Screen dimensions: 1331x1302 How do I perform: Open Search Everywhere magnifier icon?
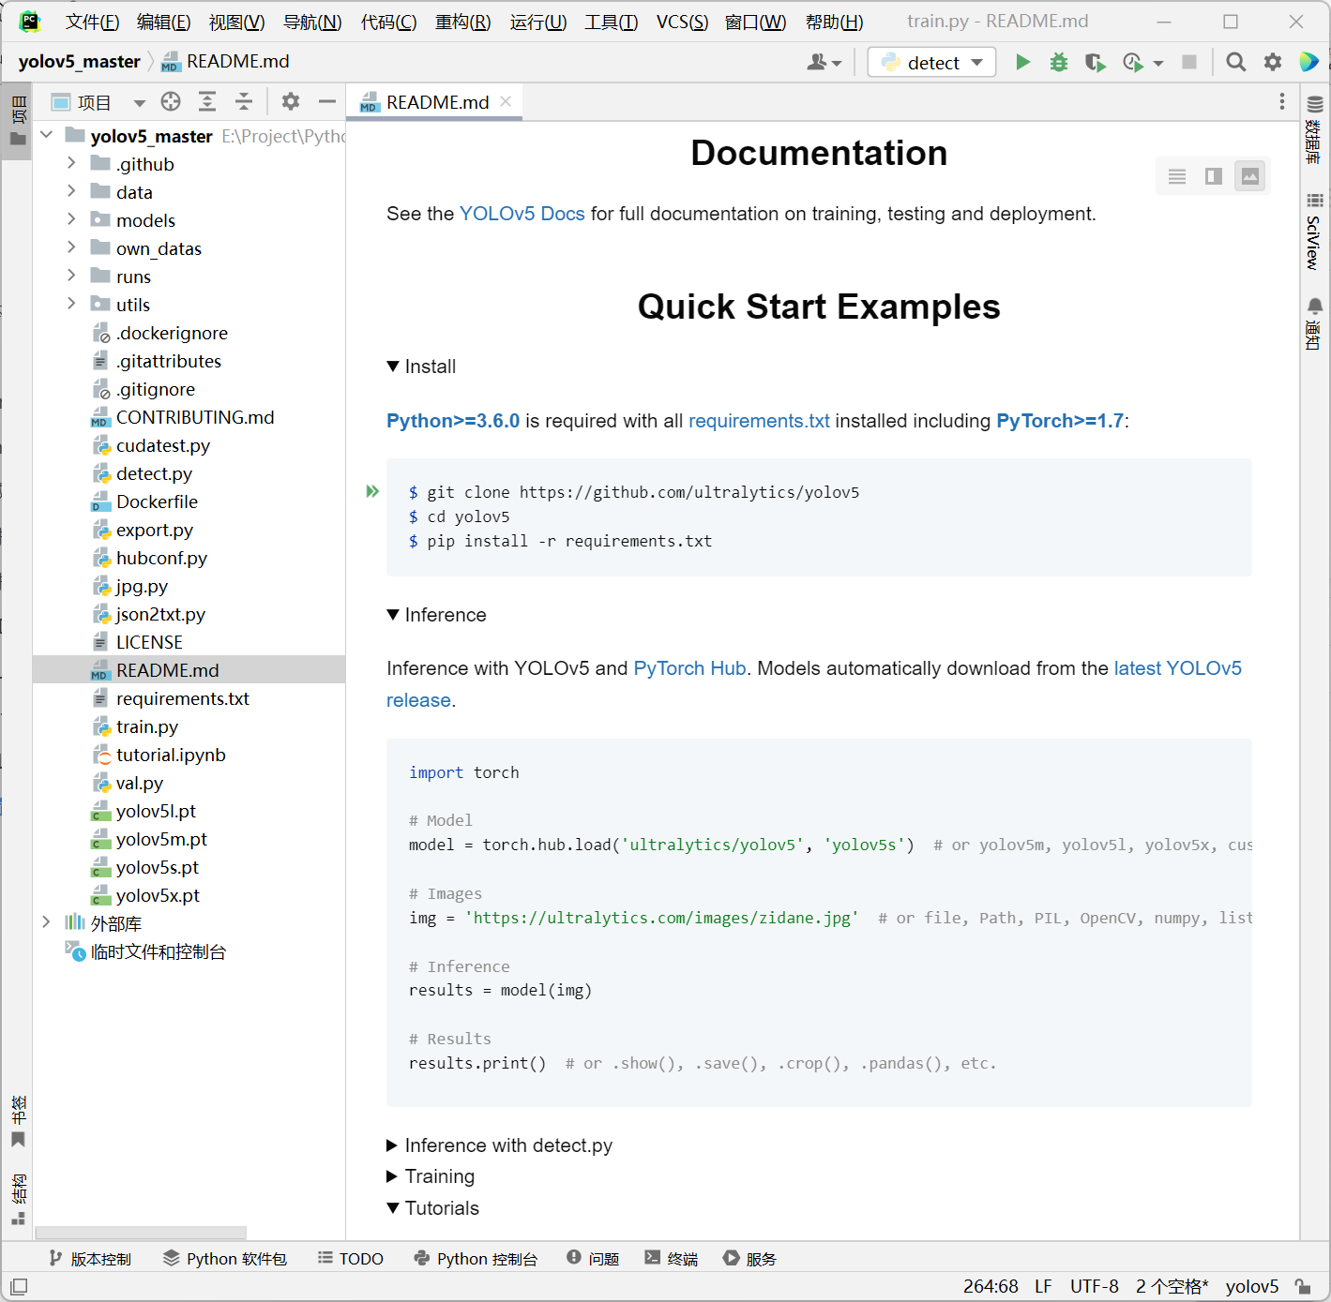coord(1236,62)
